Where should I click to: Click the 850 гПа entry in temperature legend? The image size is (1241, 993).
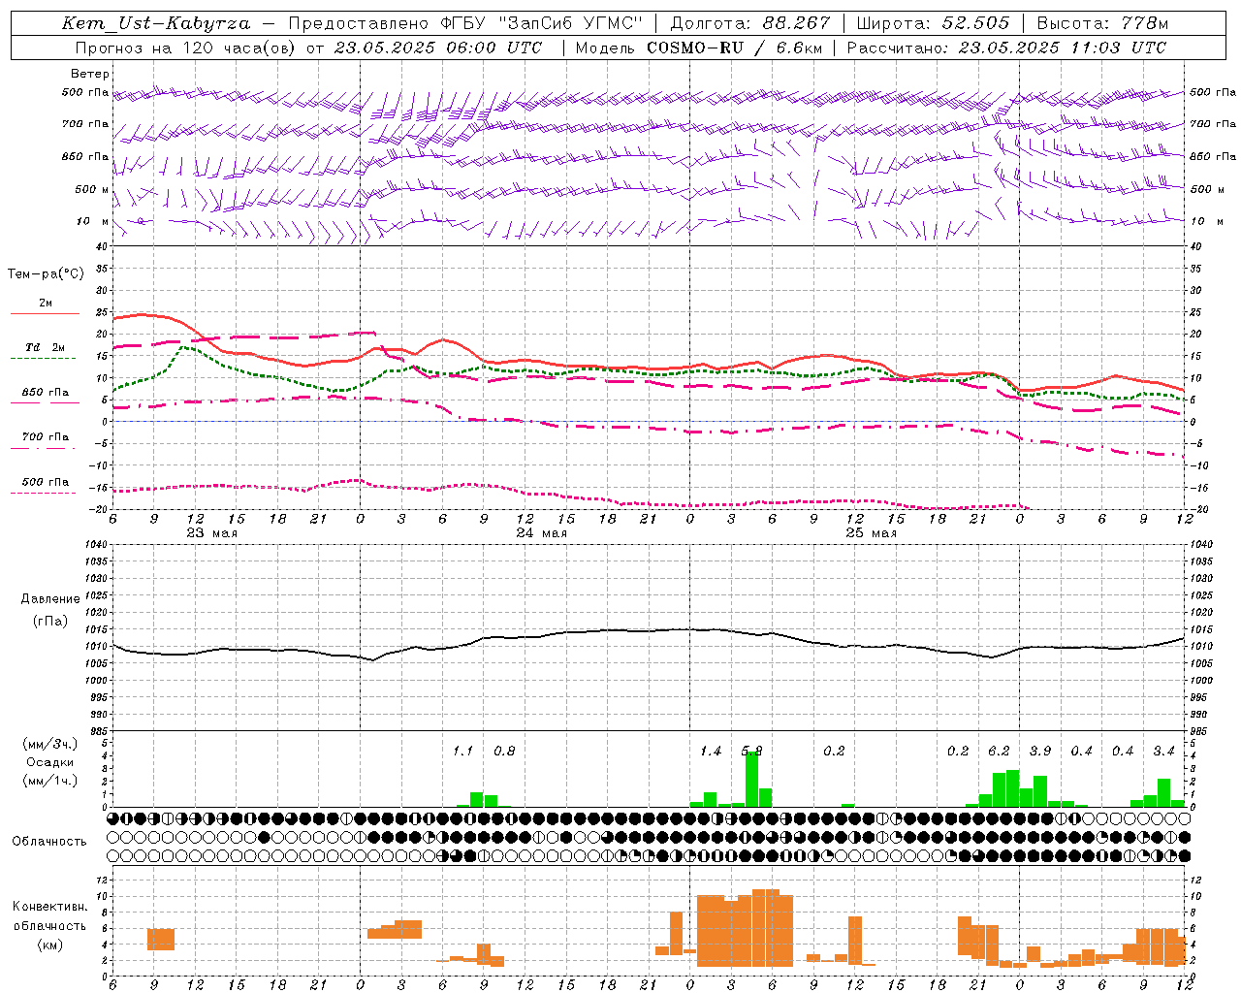(x=46, y=393)
